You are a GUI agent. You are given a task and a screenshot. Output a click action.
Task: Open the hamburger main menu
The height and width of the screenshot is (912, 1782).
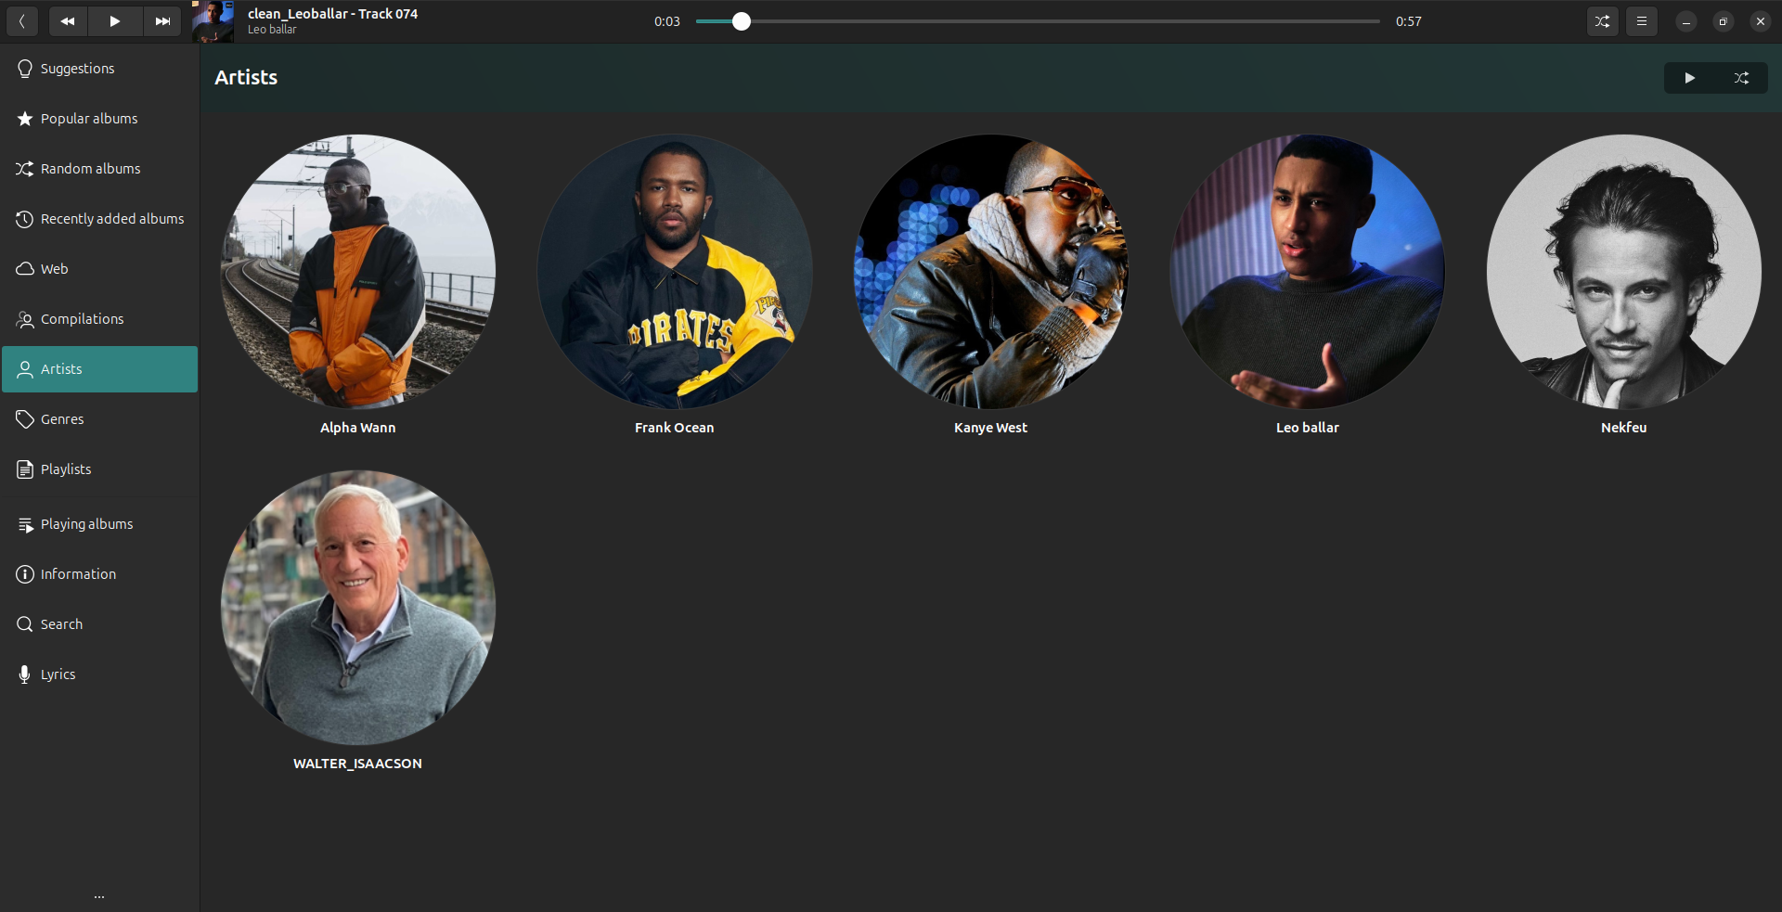pos(1641,21)
